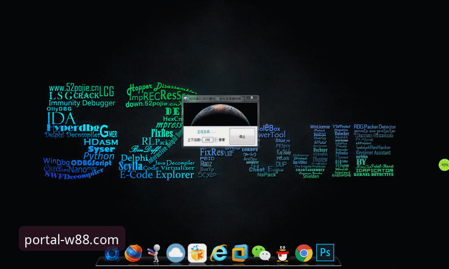Viewport: 449px width, 269px height.
Task: Open Photoshop from the dock
Action: [325, 252]
